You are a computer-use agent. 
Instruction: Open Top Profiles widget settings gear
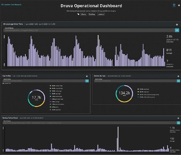pyautogui.click(x=87, y=76)
